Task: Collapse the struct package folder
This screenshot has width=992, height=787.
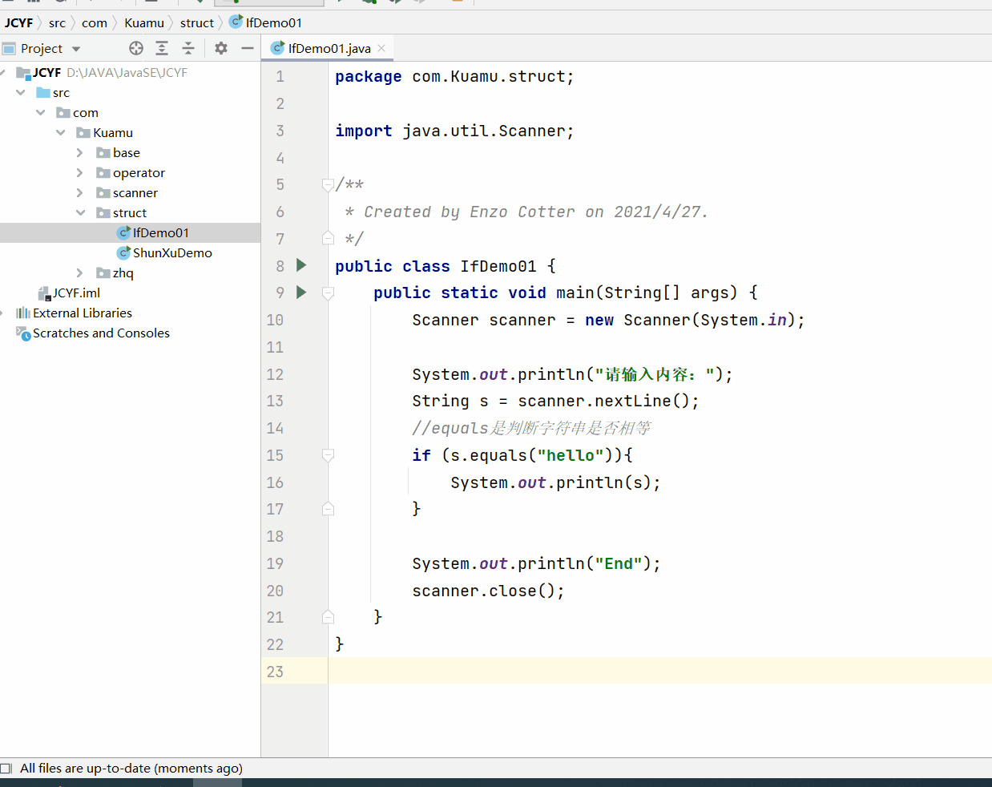Action: pyautogui.click(x=80, y=212)
